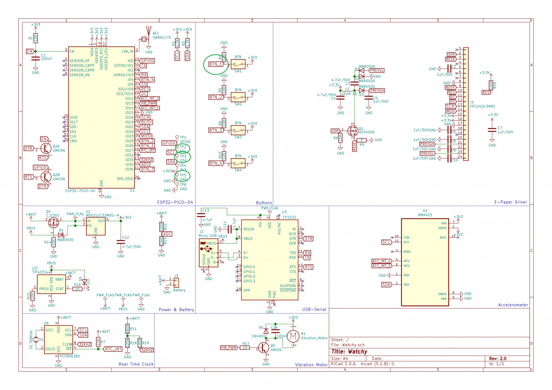Click the EN net label beside C1

pos(30,51)
